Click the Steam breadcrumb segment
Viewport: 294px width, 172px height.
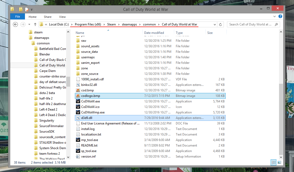point(111,24)
